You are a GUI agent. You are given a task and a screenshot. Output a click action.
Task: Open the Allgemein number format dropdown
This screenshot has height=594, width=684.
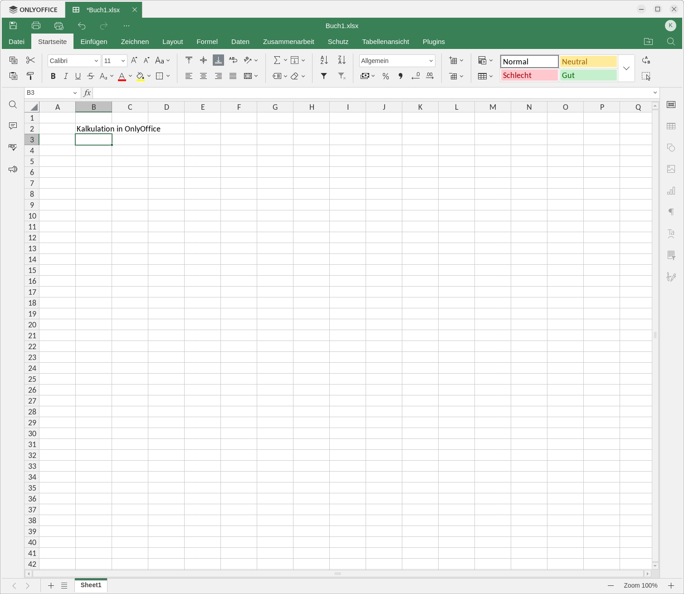coord(397,61)
